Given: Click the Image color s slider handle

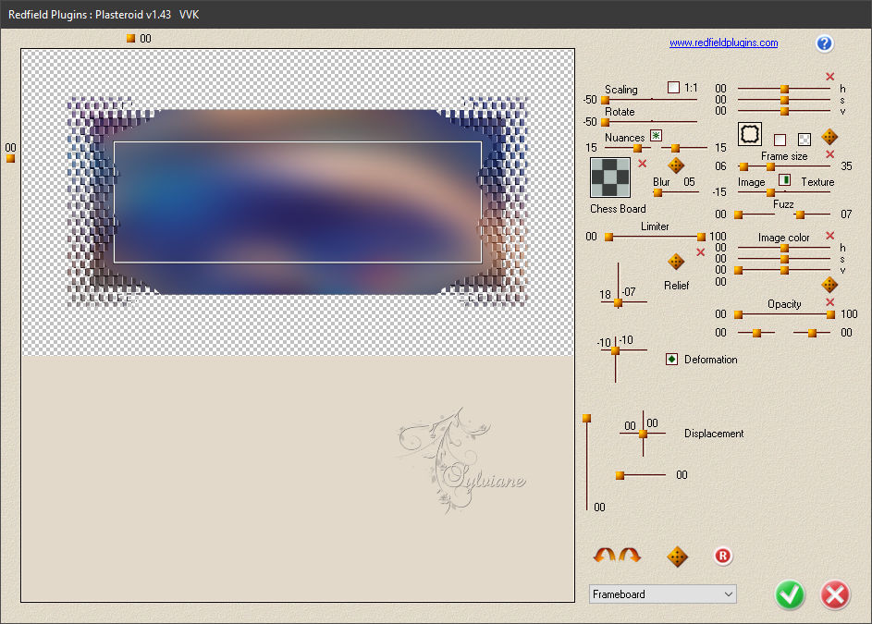Looking at the screenshot, I should (784, 259).
